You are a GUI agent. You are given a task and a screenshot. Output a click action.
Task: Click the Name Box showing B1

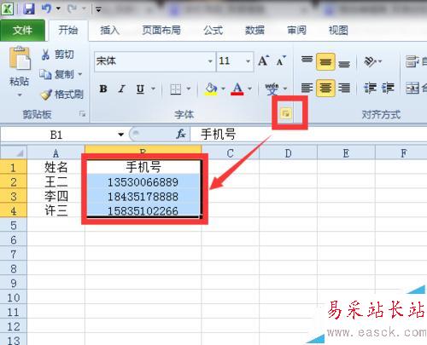coord(56,135)
